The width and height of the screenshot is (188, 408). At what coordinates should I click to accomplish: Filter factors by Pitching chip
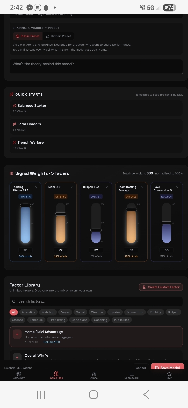(155, 312)
